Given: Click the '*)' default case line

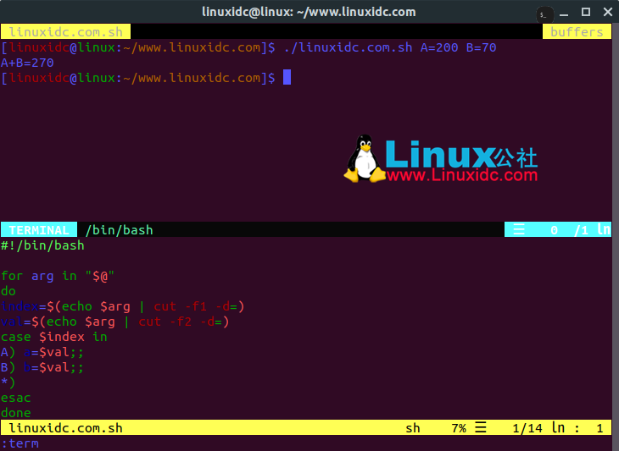Looking at the screenshot, I should click(x=8, y=382).
